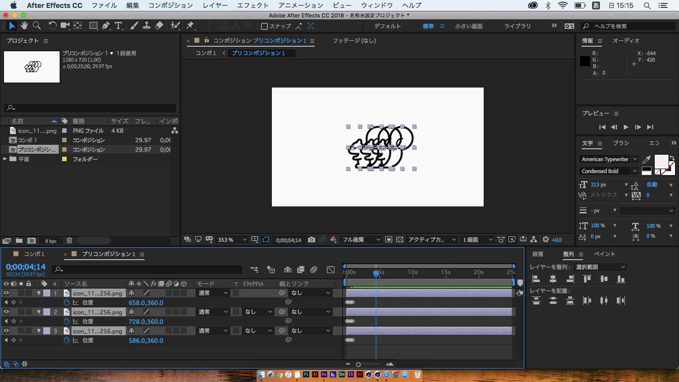Click the eyedropper in the Character panel
This screenshot has height=382, width=679.
click(647, 160)
